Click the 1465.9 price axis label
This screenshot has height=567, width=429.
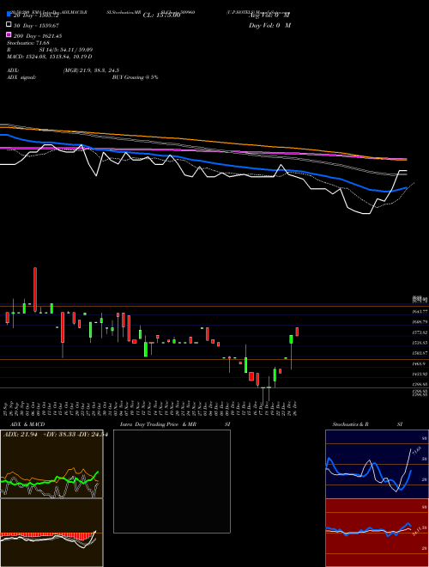click(x=420, y=363)
